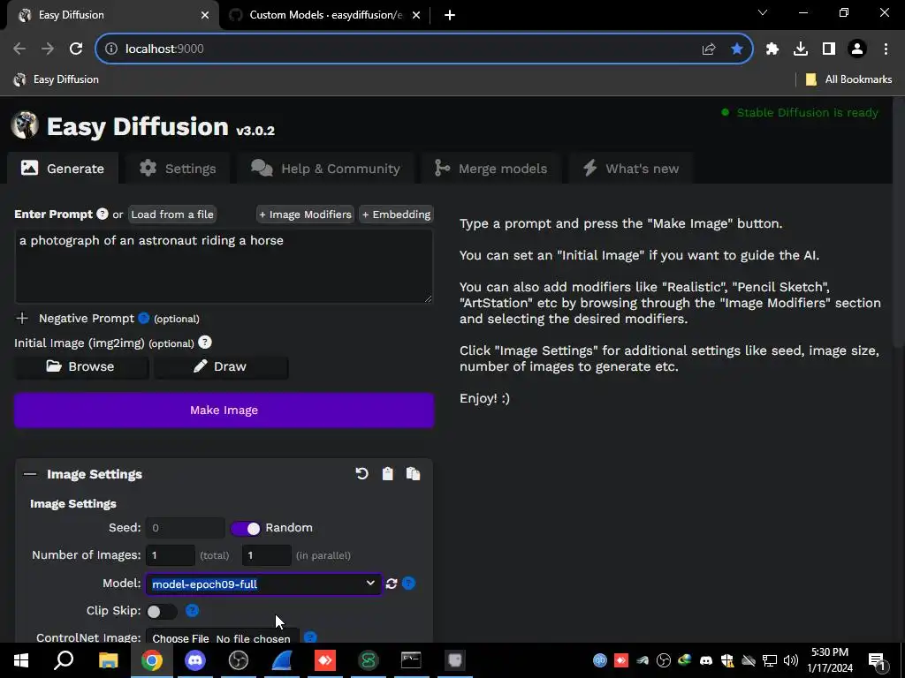Image resolution: width=905 pixels, height=678 pixels.
Task: Close the Custom Models browser tab
Action: (416, 15)
